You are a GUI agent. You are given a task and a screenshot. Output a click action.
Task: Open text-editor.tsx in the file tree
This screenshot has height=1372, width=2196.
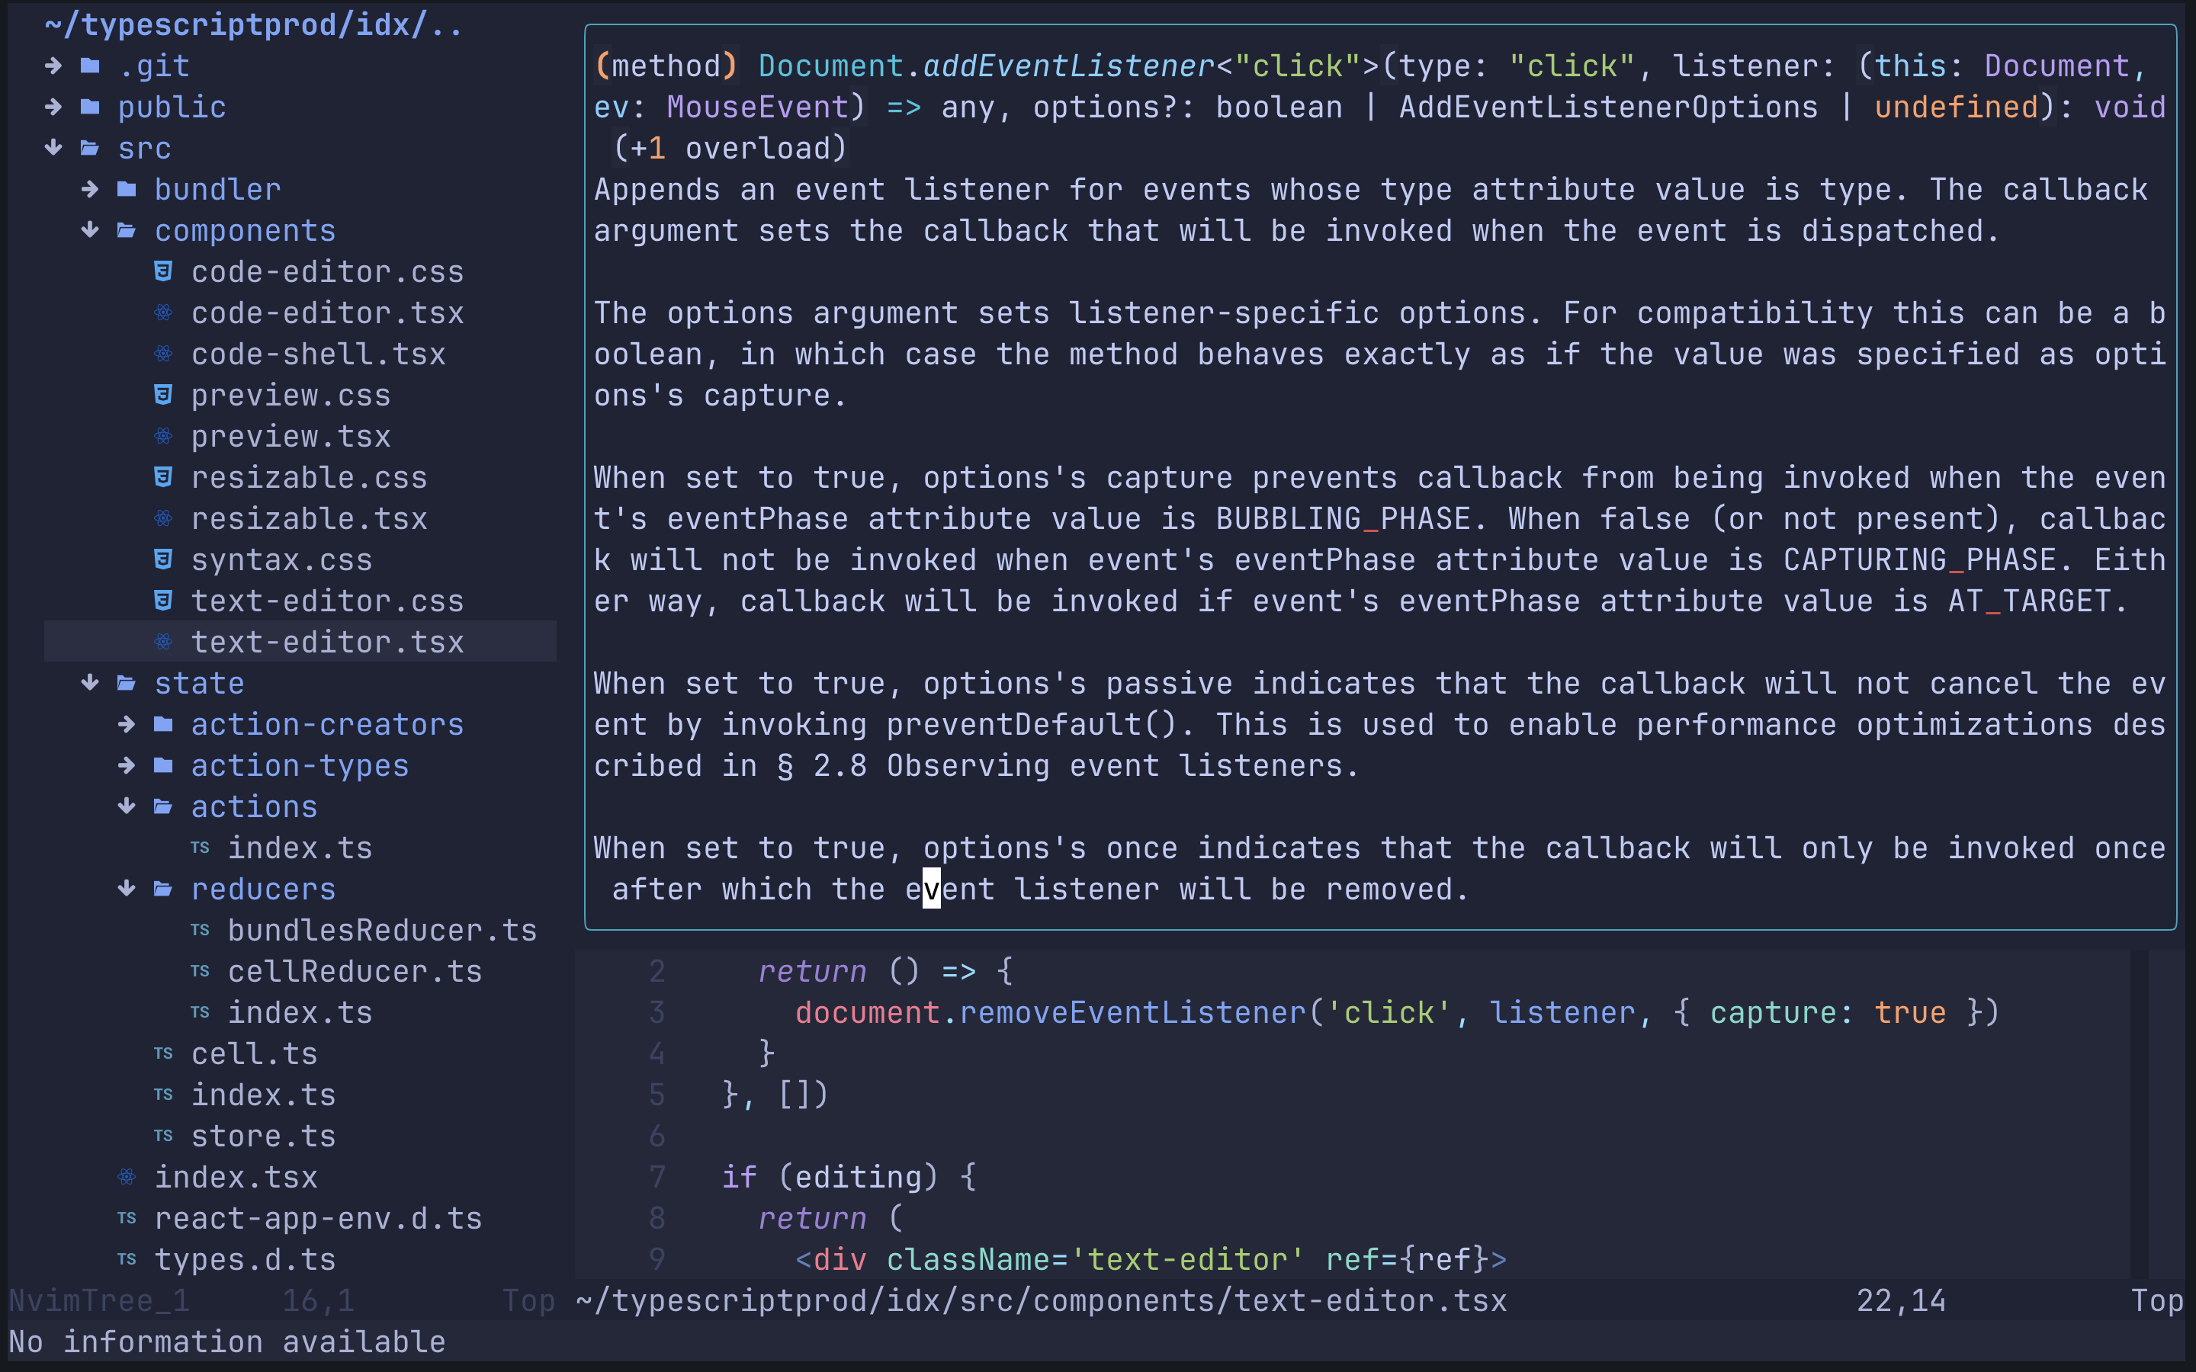[x=326, y=643]
